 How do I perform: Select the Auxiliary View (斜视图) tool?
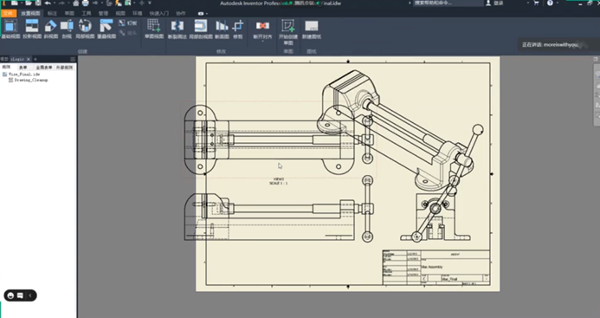click(50, 29)
